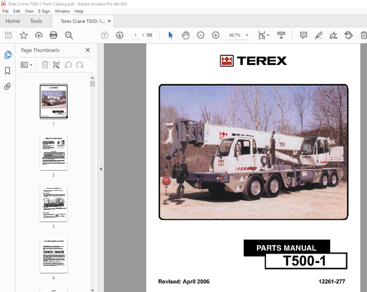Print the document with printer icon
This screenshot has width=367, height=292.
click(x=54, y=35)
